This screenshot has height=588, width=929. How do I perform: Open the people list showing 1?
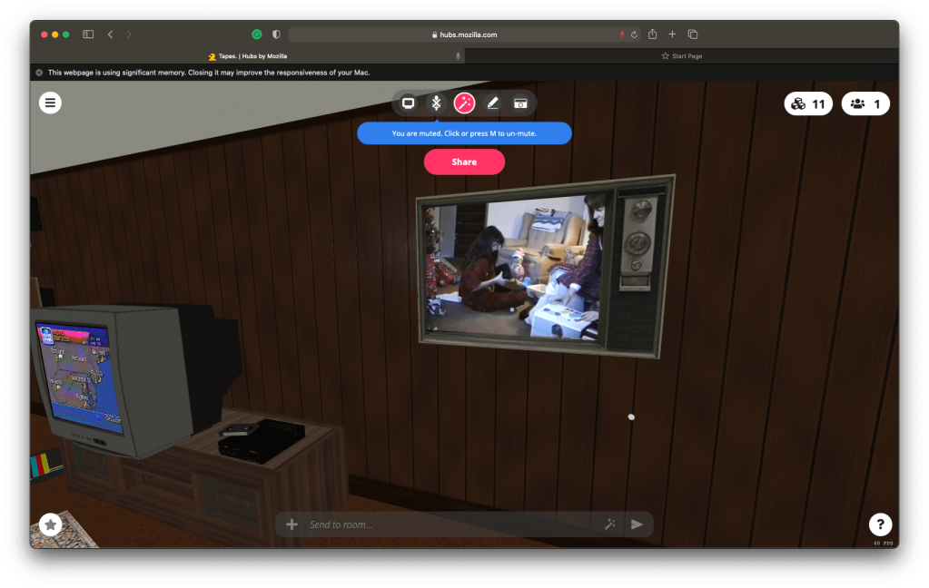tap(865, 104)
